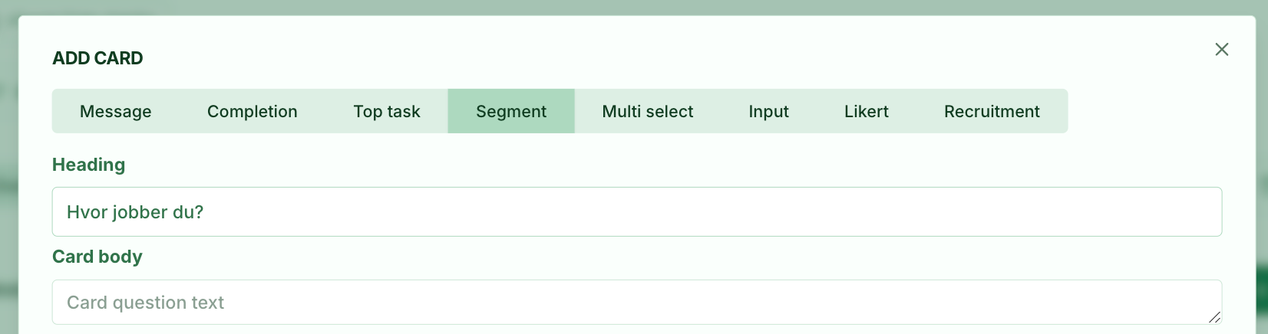Viewport: 1268px width, 334px height.
Task: Select the Completion tab
Action: pyautogui.click(x=253, y=111)
